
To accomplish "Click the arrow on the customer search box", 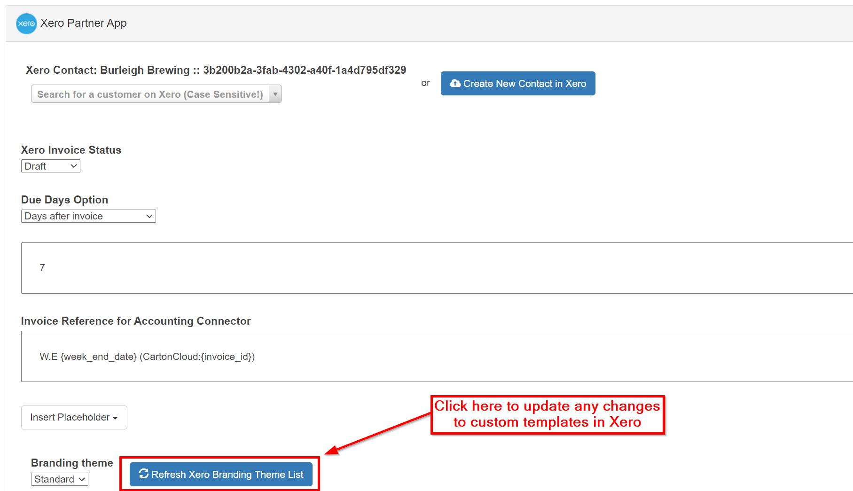I will (x=275, y=94).
